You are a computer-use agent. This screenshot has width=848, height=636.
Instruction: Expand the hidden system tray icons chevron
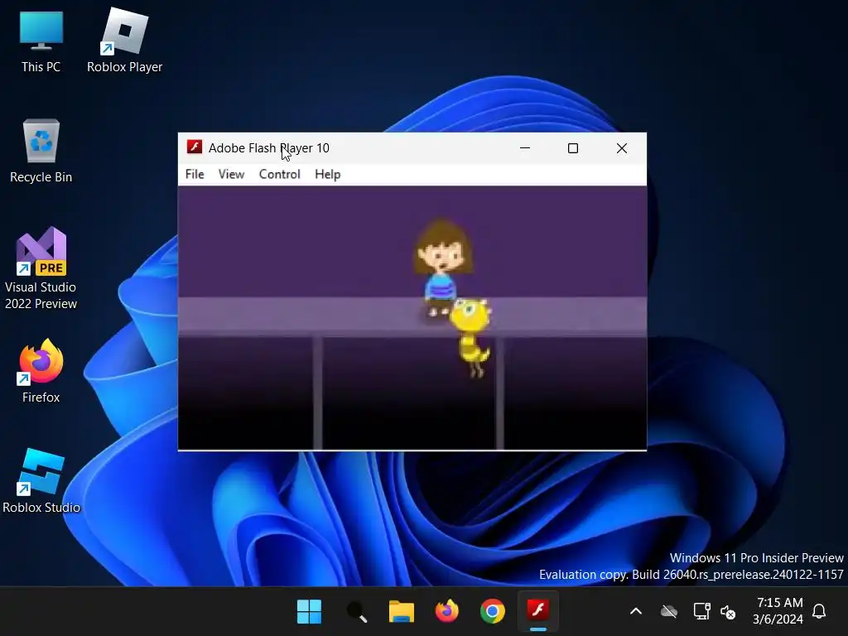click(636, 612)
